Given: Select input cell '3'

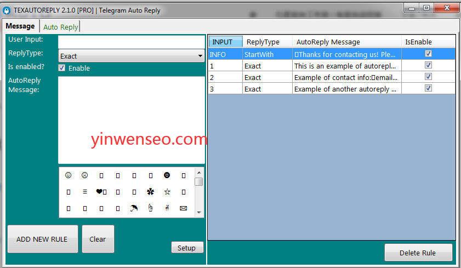Looking at the screenshot, I should [x=225, y=89].
